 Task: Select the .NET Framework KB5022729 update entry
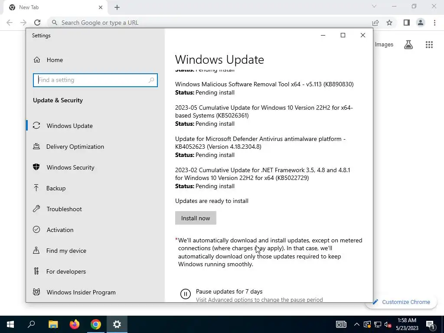(x=262, y=178)
